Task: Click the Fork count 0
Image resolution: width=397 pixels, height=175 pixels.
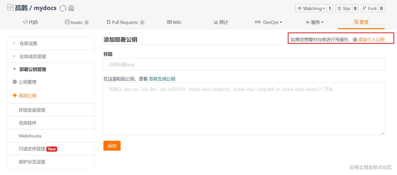Action: (x=381, y=8)
